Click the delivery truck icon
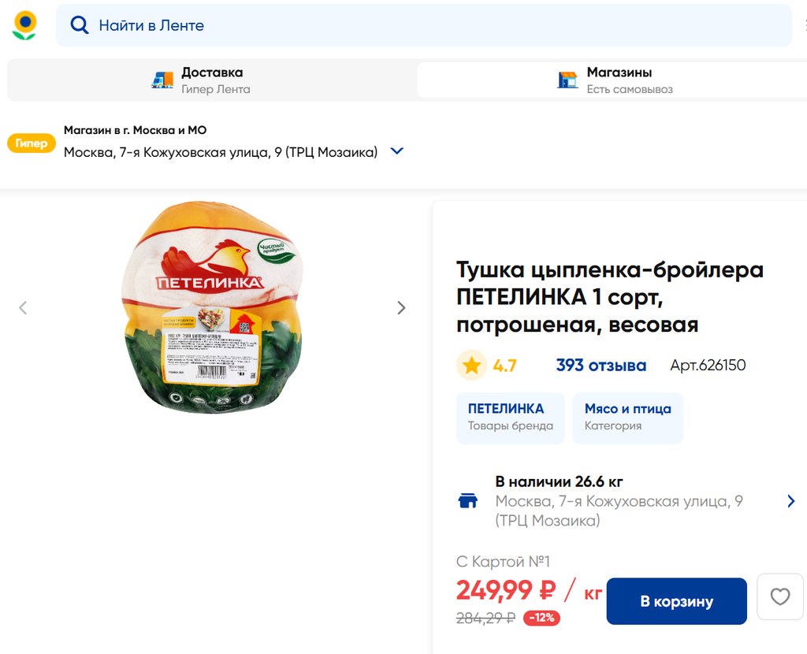Screen dimensions: 807x654 [162, 80]
